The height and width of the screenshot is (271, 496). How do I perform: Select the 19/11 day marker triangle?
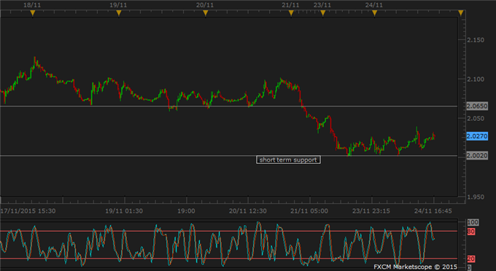[x=119, y=13]
